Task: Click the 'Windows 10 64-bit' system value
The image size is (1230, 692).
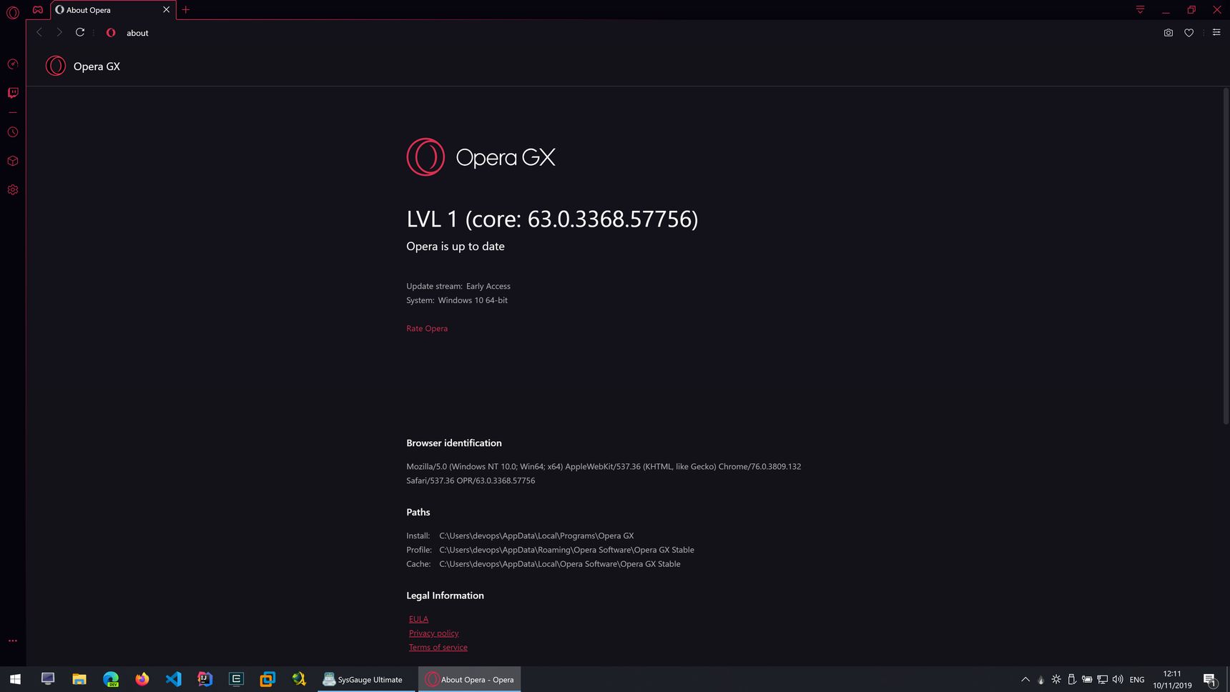Action: (473, 300)
